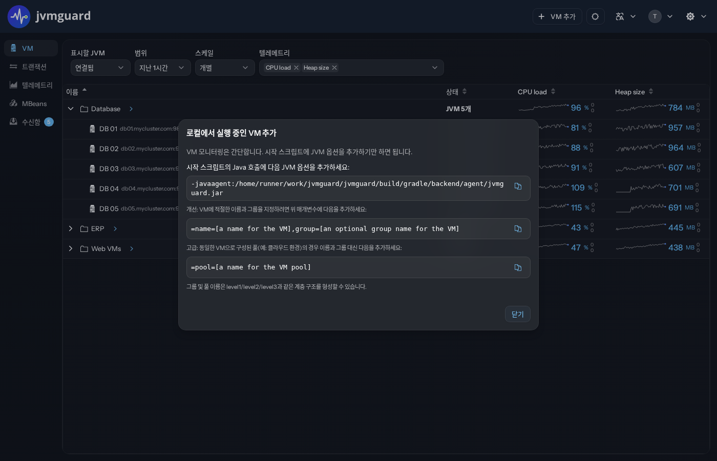Copy the -javaagent JVM option

[x=518, y=186]
